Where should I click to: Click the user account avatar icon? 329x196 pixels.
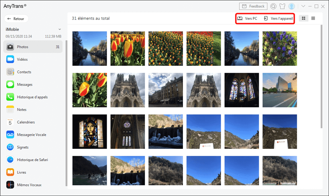pyautogui.click(x=291, y=6)
